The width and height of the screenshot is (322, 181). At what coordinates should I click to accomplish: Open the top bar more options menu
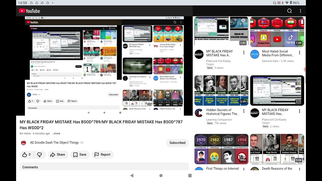click(300, 11)
